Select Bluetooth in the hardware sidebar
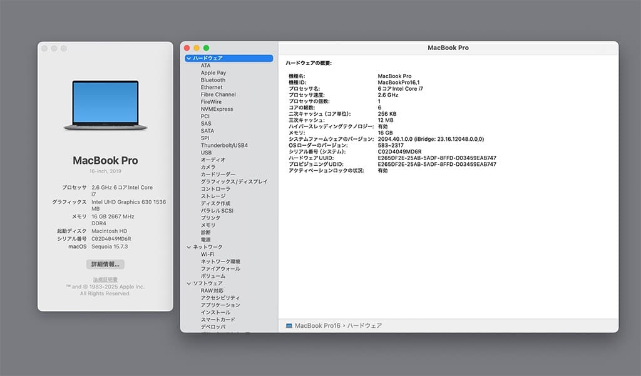 pos(213,79)
